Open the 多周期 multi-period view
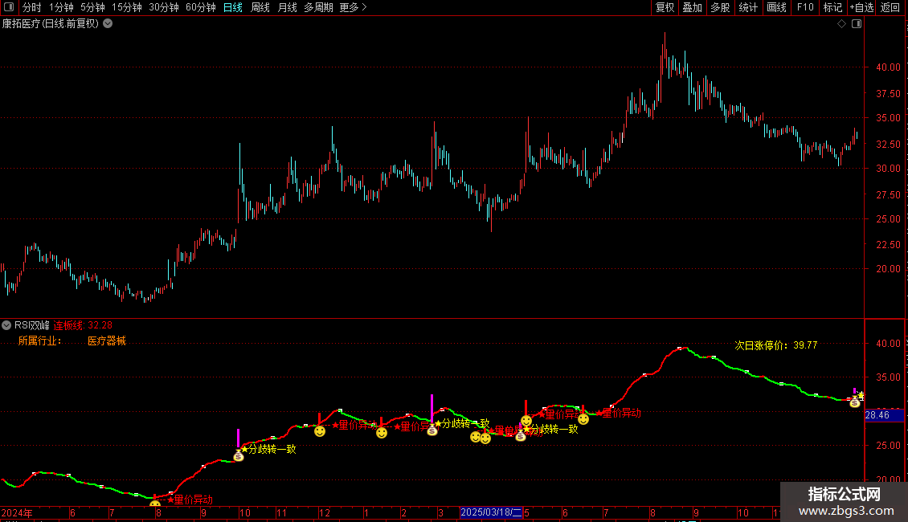The width and height of the screenshot is (908, 522). [318, 7]
